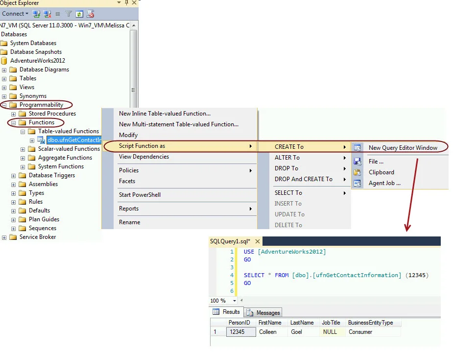Expand the Database Diagrams node
This screenshot has height=352, width=454.
pos(4,70)
